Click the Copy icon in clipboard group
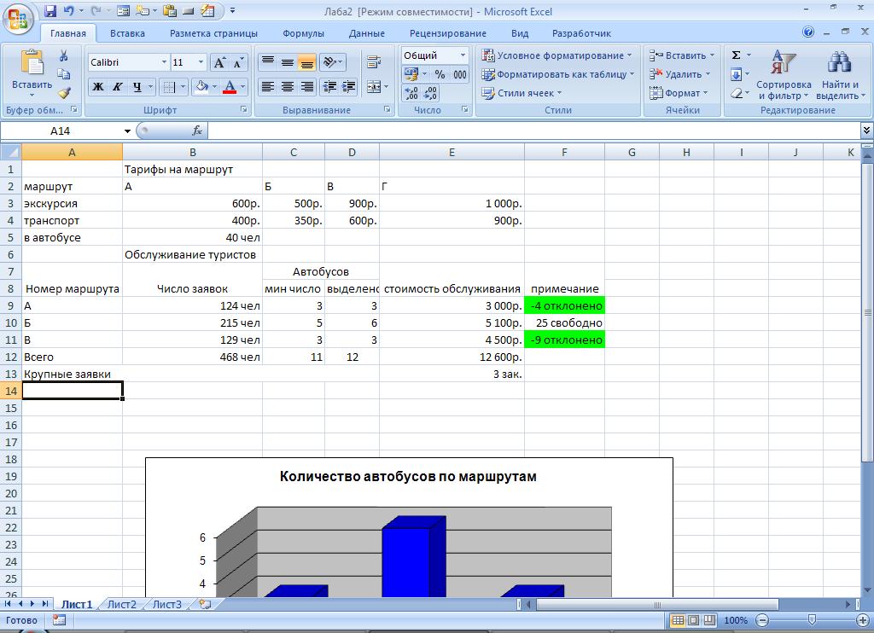 click(63, 73)
